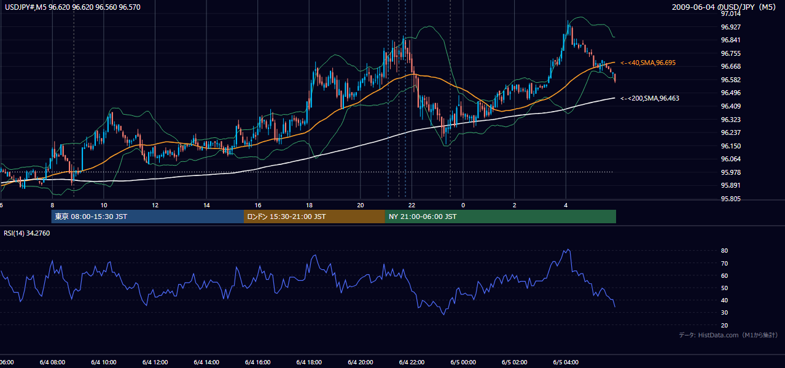Click the 96.755 price axis label
785x368 pixels.
[730, 53]
